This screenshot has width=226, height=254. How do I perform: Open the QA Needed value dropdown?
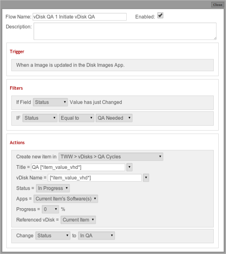coord(114,118)
